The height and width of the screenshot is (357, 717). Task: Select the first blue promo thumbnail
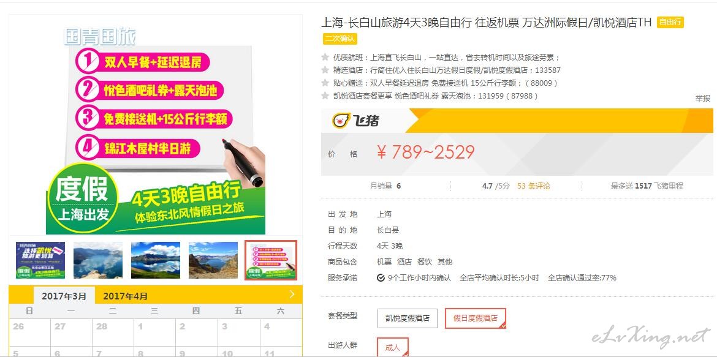point(40,260)
